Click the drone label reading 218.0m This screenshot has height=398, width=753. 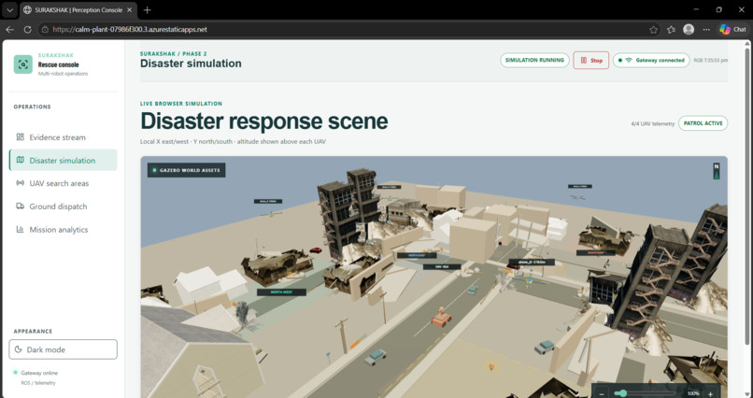pyautogui.click(x=532, y=263)
